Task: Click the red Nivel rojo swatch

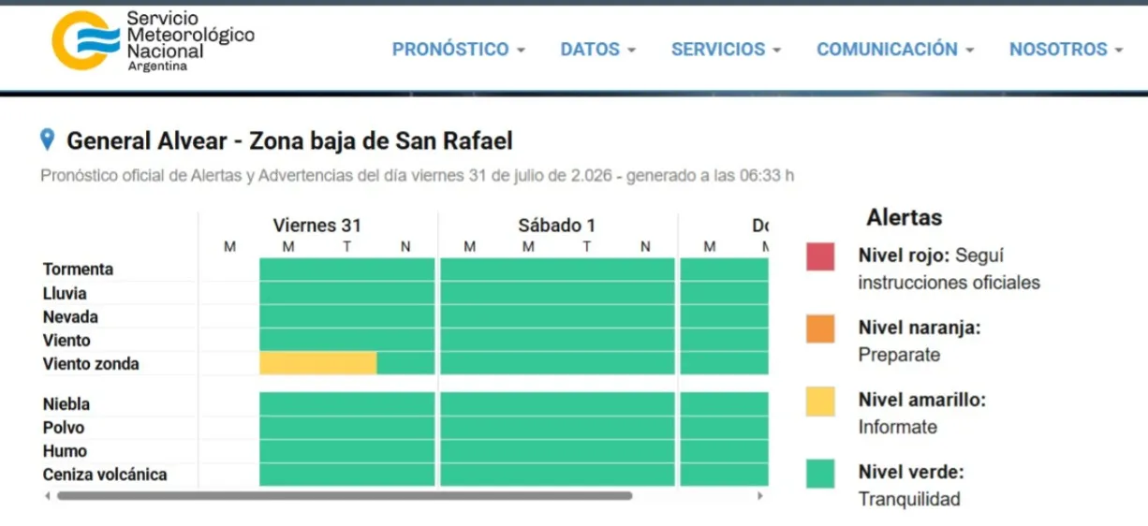Action: click(820, 256)
